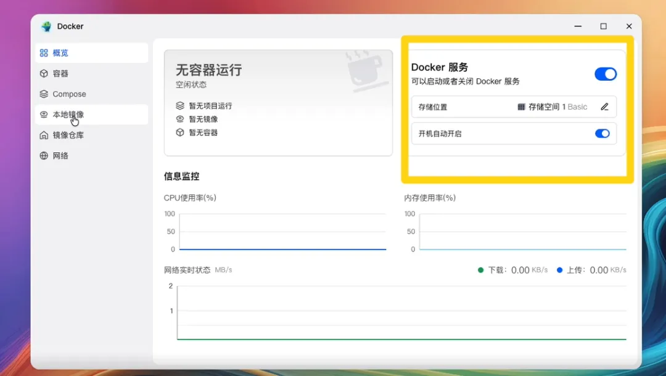
Task: Click the 暂无容器 cube icon
Action: [x=180, y=133]
